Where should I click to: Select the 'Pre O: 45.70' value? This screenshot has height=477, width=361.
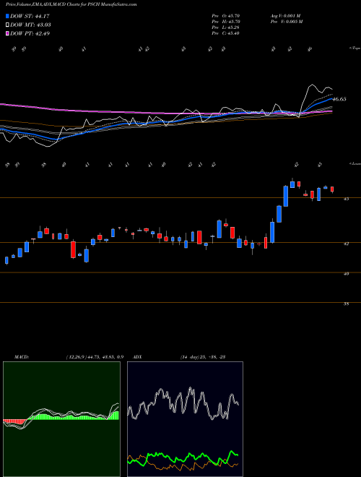pos(226,15)
